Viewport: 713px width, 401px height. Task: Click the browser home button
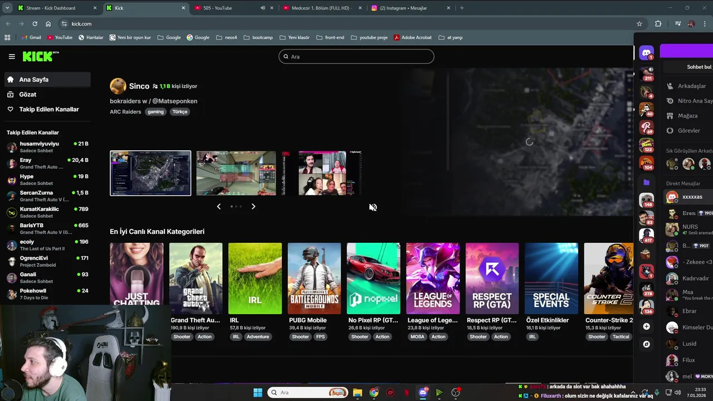click(48, 24)
